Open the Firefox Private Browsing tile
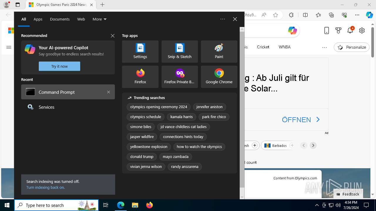This screenshot has width=376, height=211. click(x=179, y=77)
